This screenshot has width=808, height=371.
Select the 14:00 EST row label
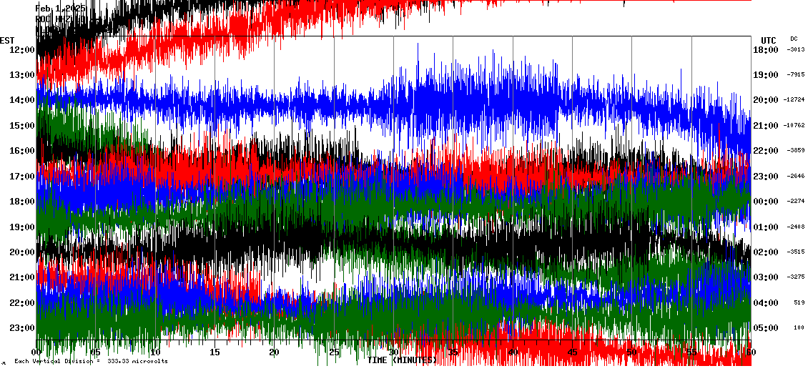pyautogui.click(x=22, y=100)
